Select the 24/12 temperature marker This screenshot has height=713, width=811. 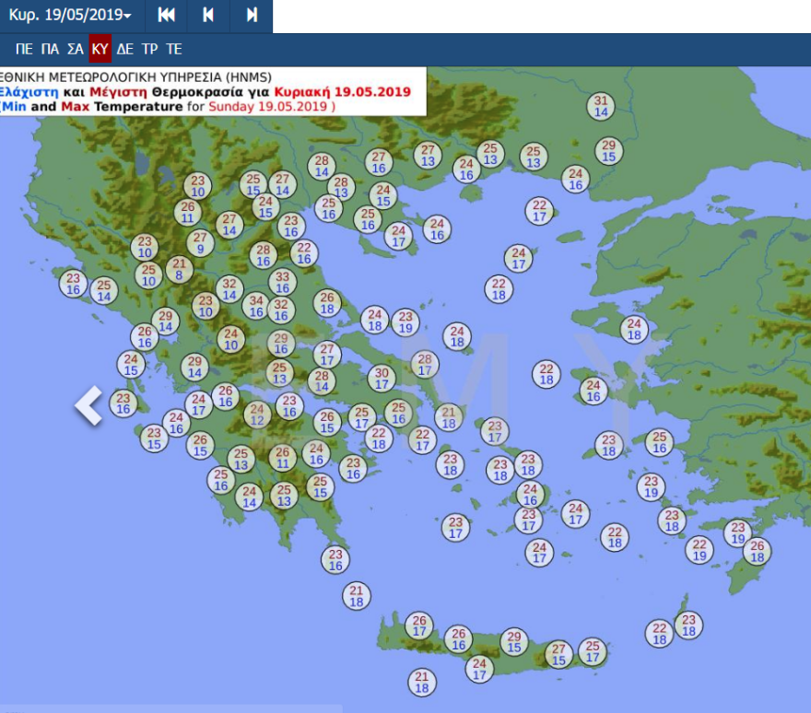point(257,415)
